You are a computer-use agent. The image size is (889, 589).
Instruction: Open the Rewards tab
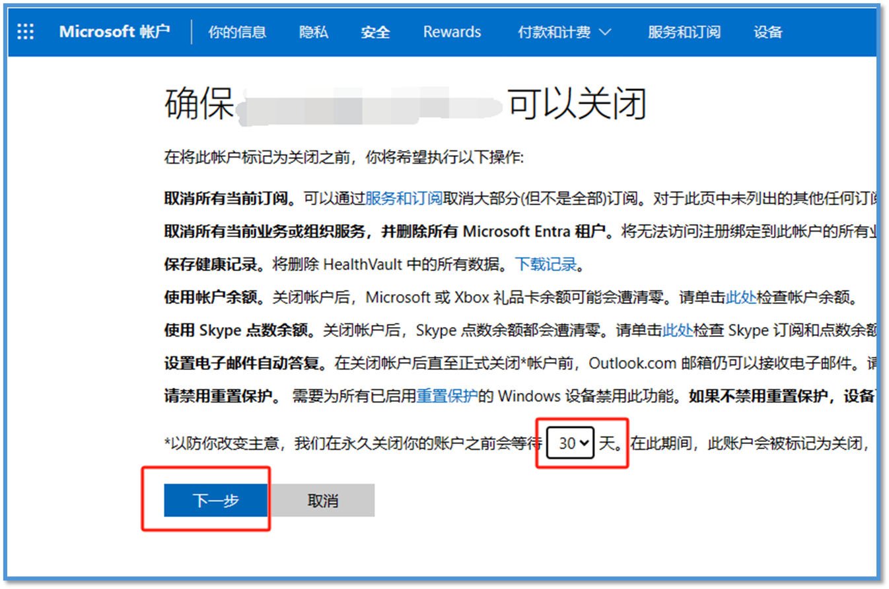click(452, 32)
